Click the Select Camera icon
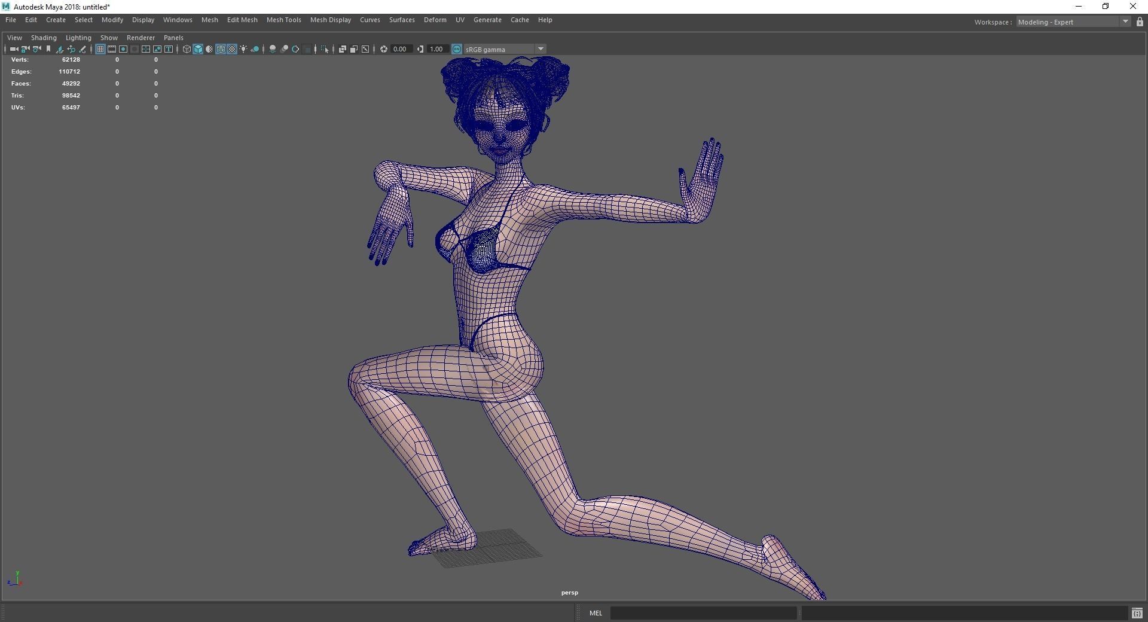Image resolution: width=1148 pixels, height=622 pixels. (14, 49)
